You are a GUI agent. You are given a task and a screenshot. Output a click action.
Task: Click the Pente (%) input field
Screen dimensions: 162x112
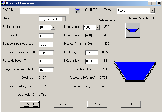[x=92, y=53]
